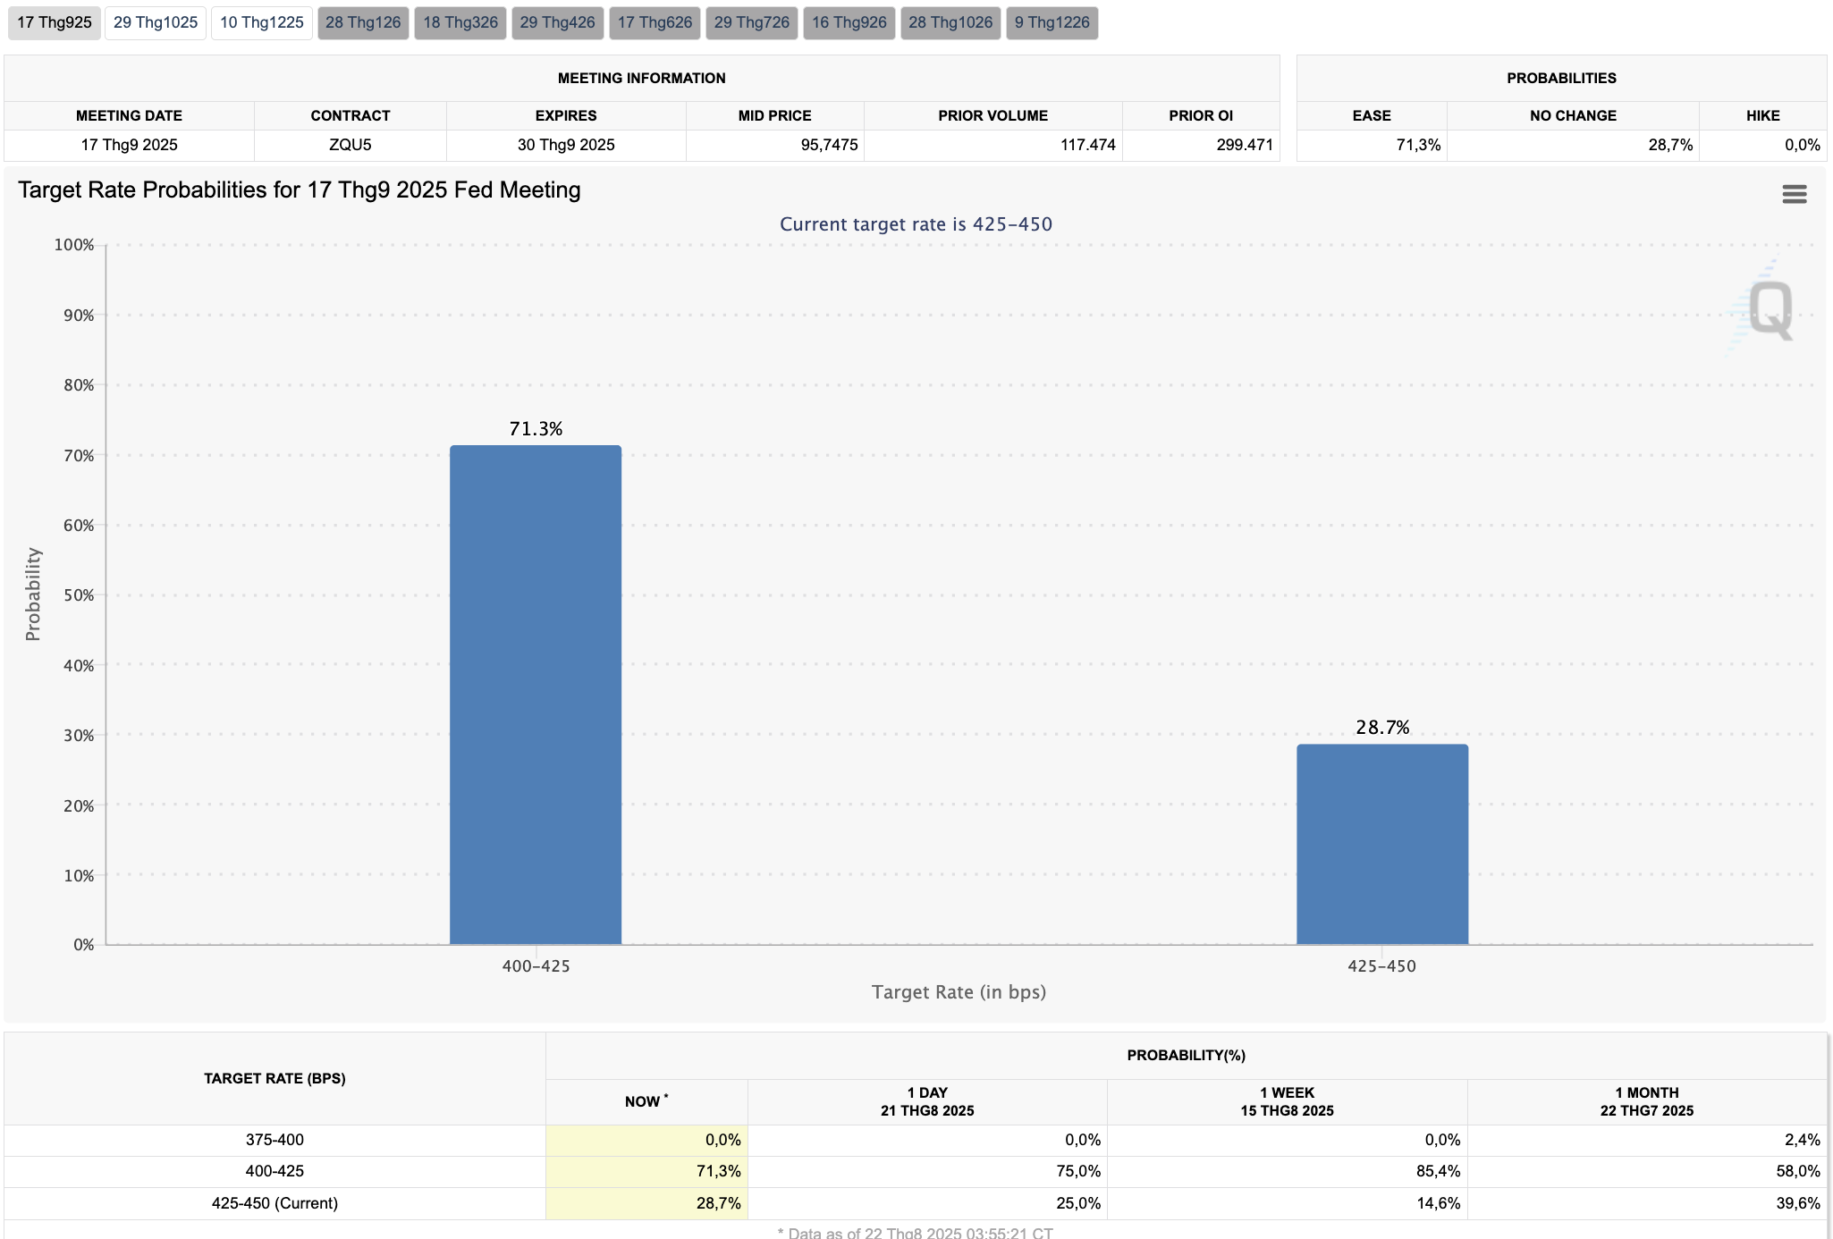Open the 16 Thg926 meeting tab
Image resolution: width=1833 pixels, height=1239 pixels.
pos(849,22)
